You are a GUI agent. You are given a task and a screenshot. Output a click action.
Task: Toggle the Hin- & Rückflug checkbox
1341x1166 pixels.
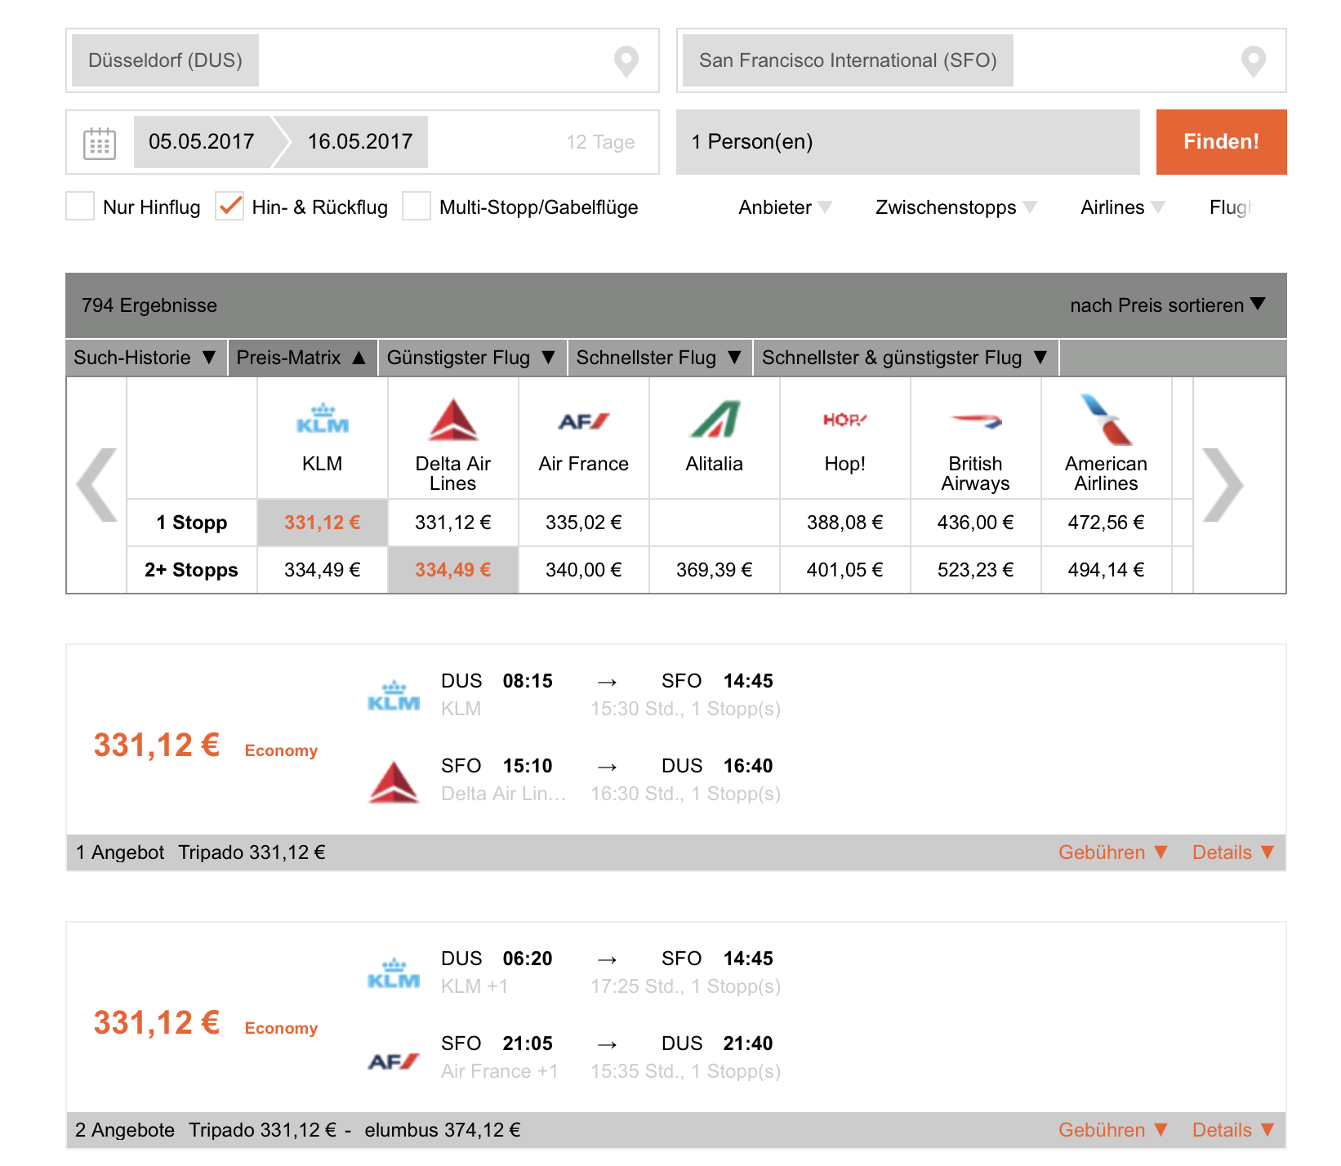tap(229, 206)
